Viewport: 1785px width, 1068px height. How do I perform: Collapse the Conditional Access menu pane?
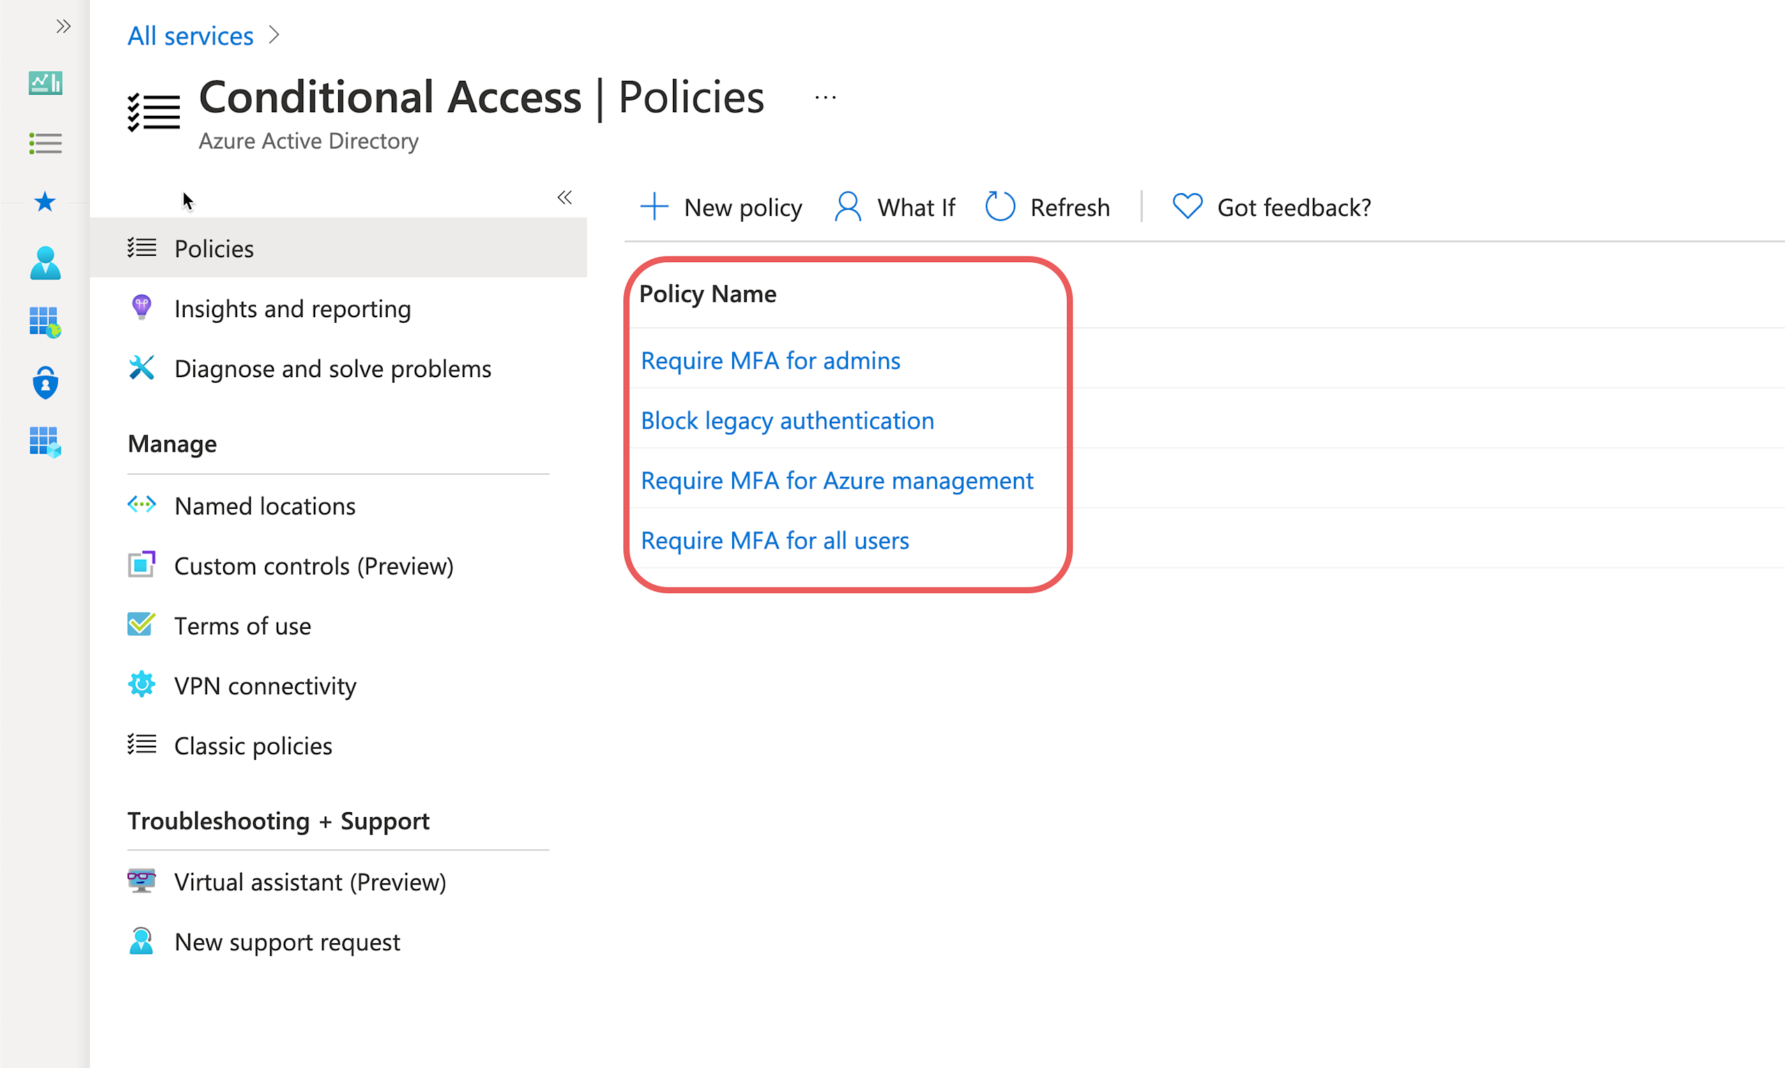(x=565, y=198)
